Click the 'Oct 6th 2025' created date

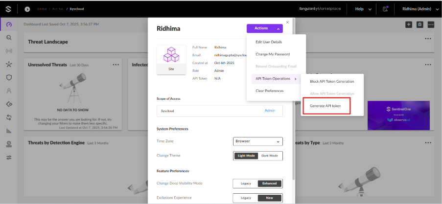click(x=224, y=63)
